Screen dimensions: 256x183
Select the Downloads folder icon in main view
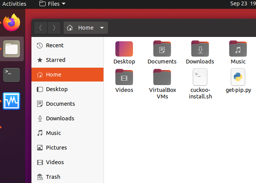pos(200,49)
